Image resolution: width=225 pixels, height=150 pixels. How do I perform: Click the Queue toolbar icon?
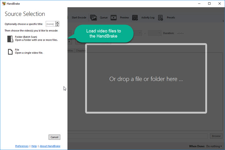[x=94, y=17]
